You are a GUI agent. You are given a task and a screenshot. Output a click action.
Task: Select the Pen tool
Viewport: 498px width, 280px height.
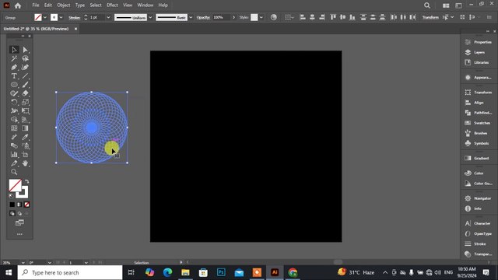point(14,68)
